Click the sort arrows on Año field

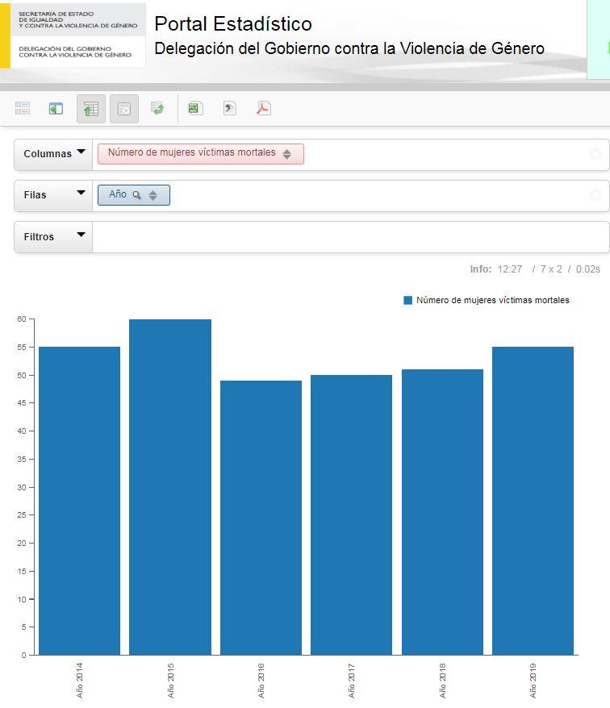point(153,195)
